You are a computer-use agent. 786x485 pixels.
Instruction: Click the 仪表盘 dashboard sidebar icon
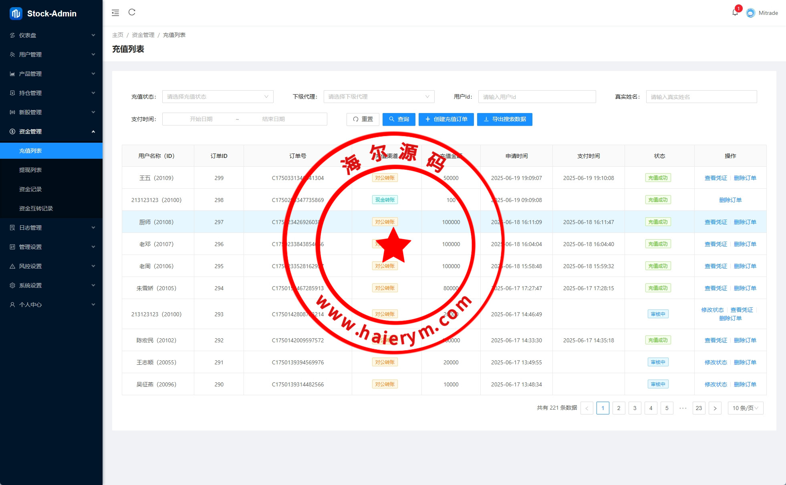(12, 35)
